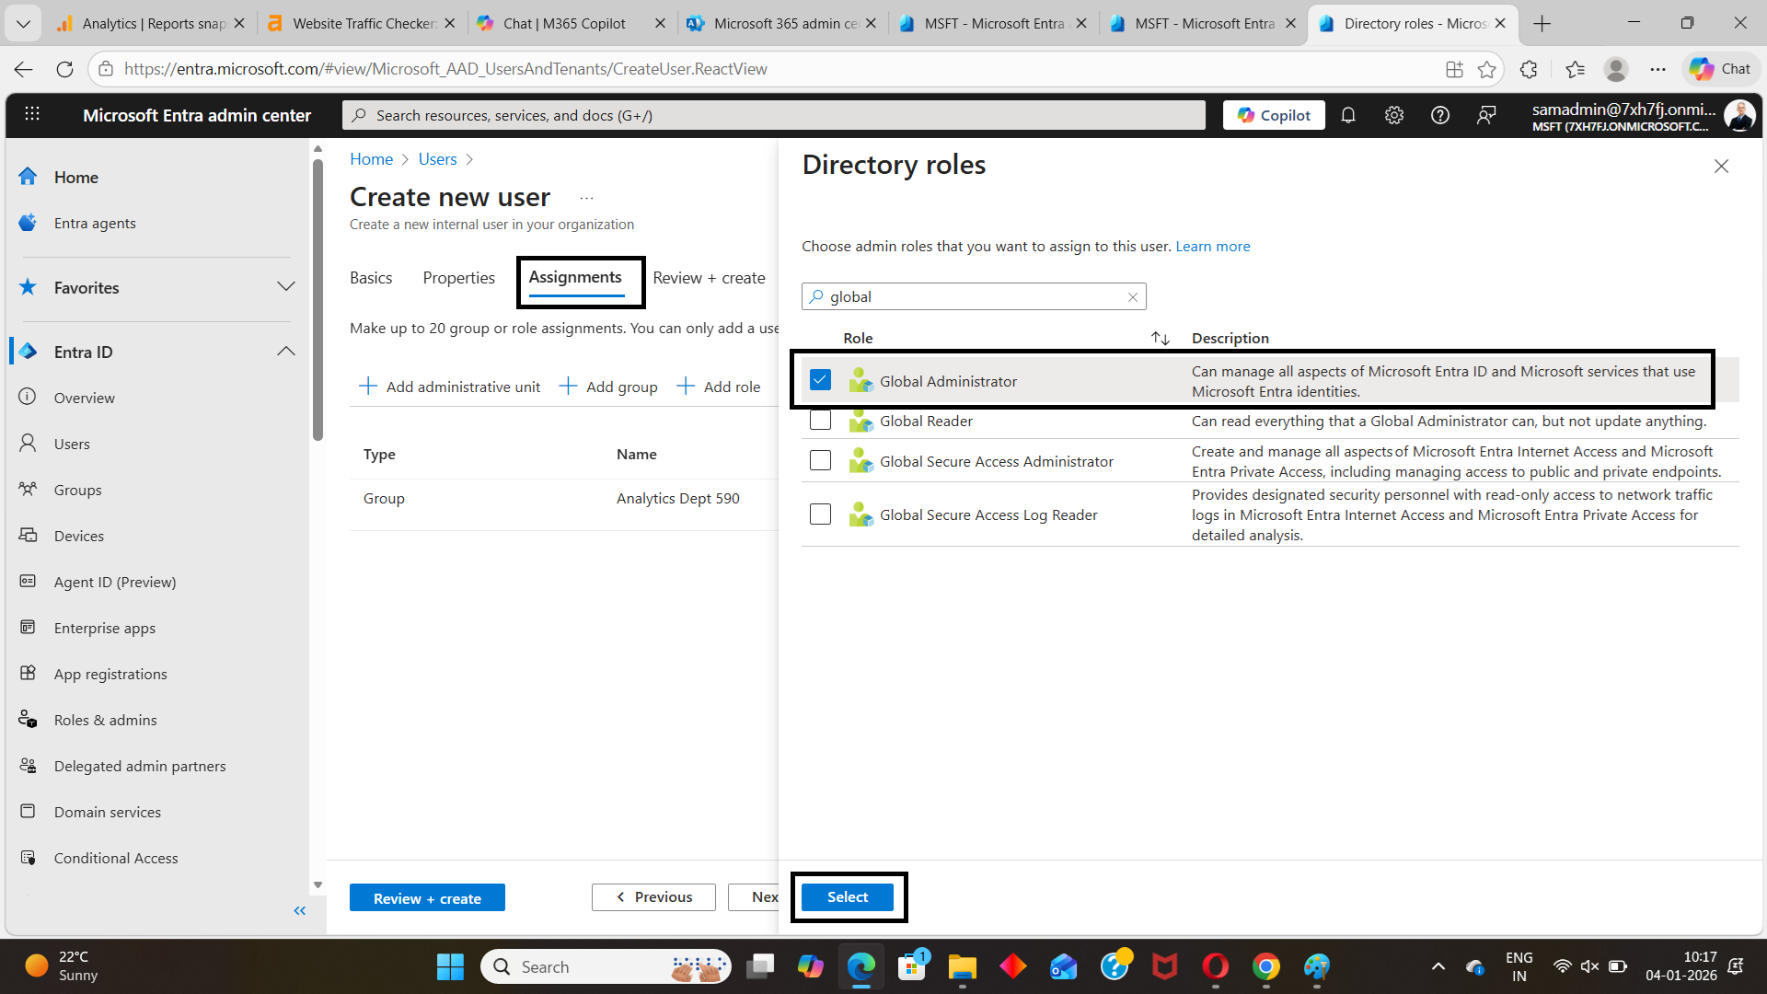Collapse the Entra ID section
This screenshot has height=994, width=1767.
[286, 352]
